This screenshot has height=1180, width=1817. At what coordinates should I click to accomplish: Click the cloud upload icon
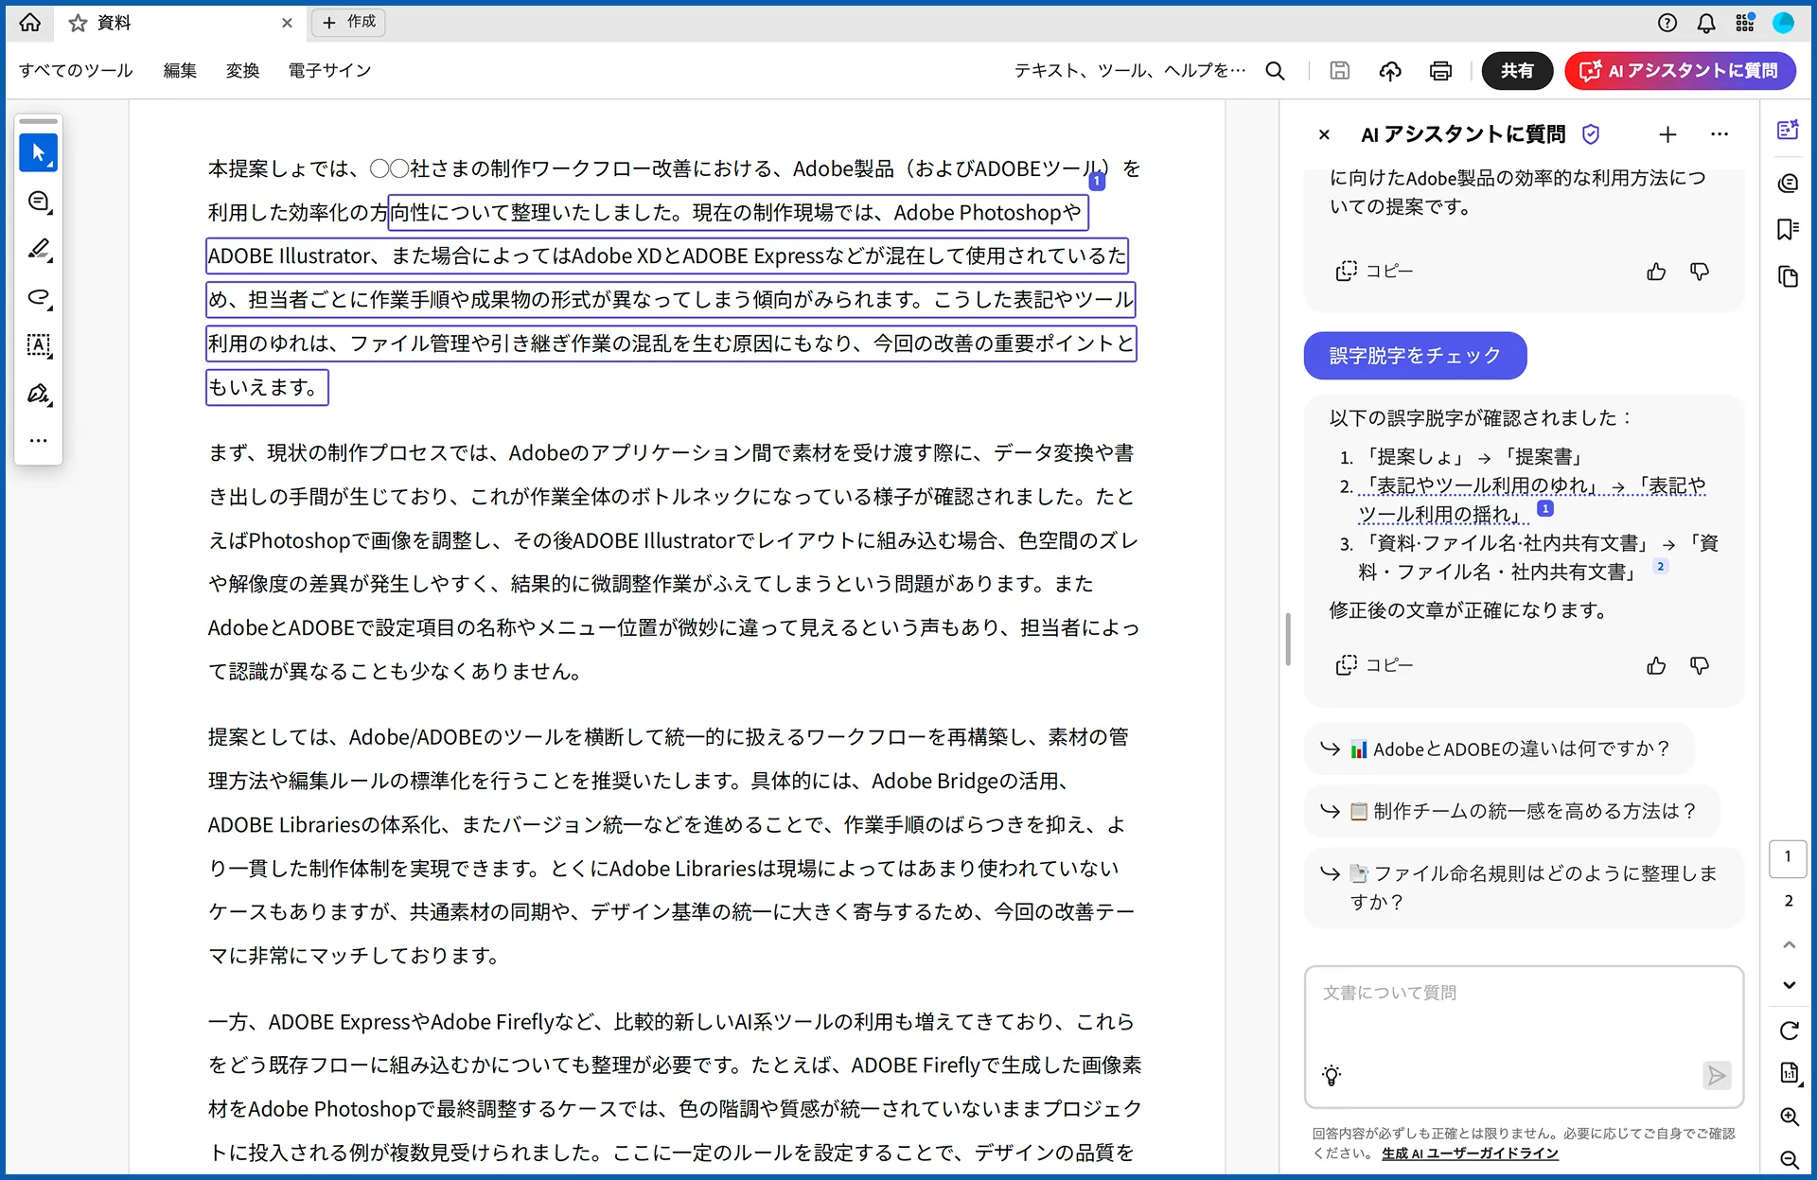[1389, 71]
